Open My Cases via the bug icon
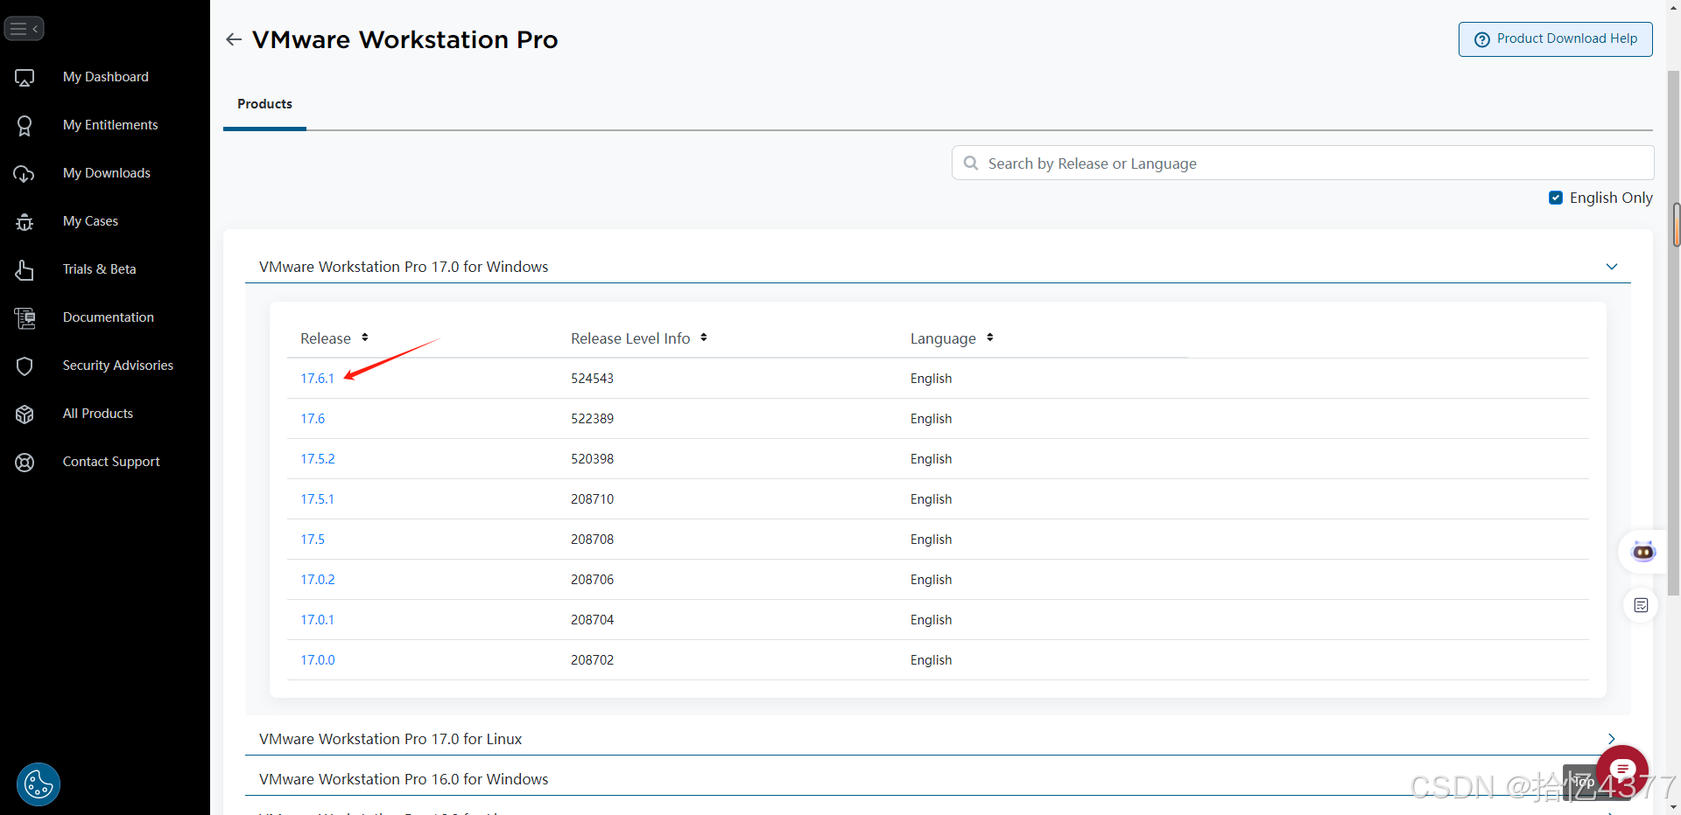This screenshot has height=815, width=1681. [x=25, y=221]
